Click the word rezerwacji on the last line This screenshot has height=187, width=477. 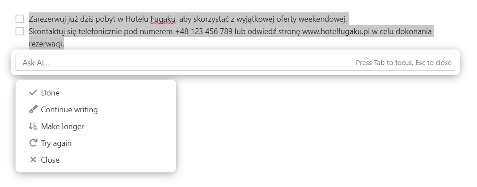47,44
